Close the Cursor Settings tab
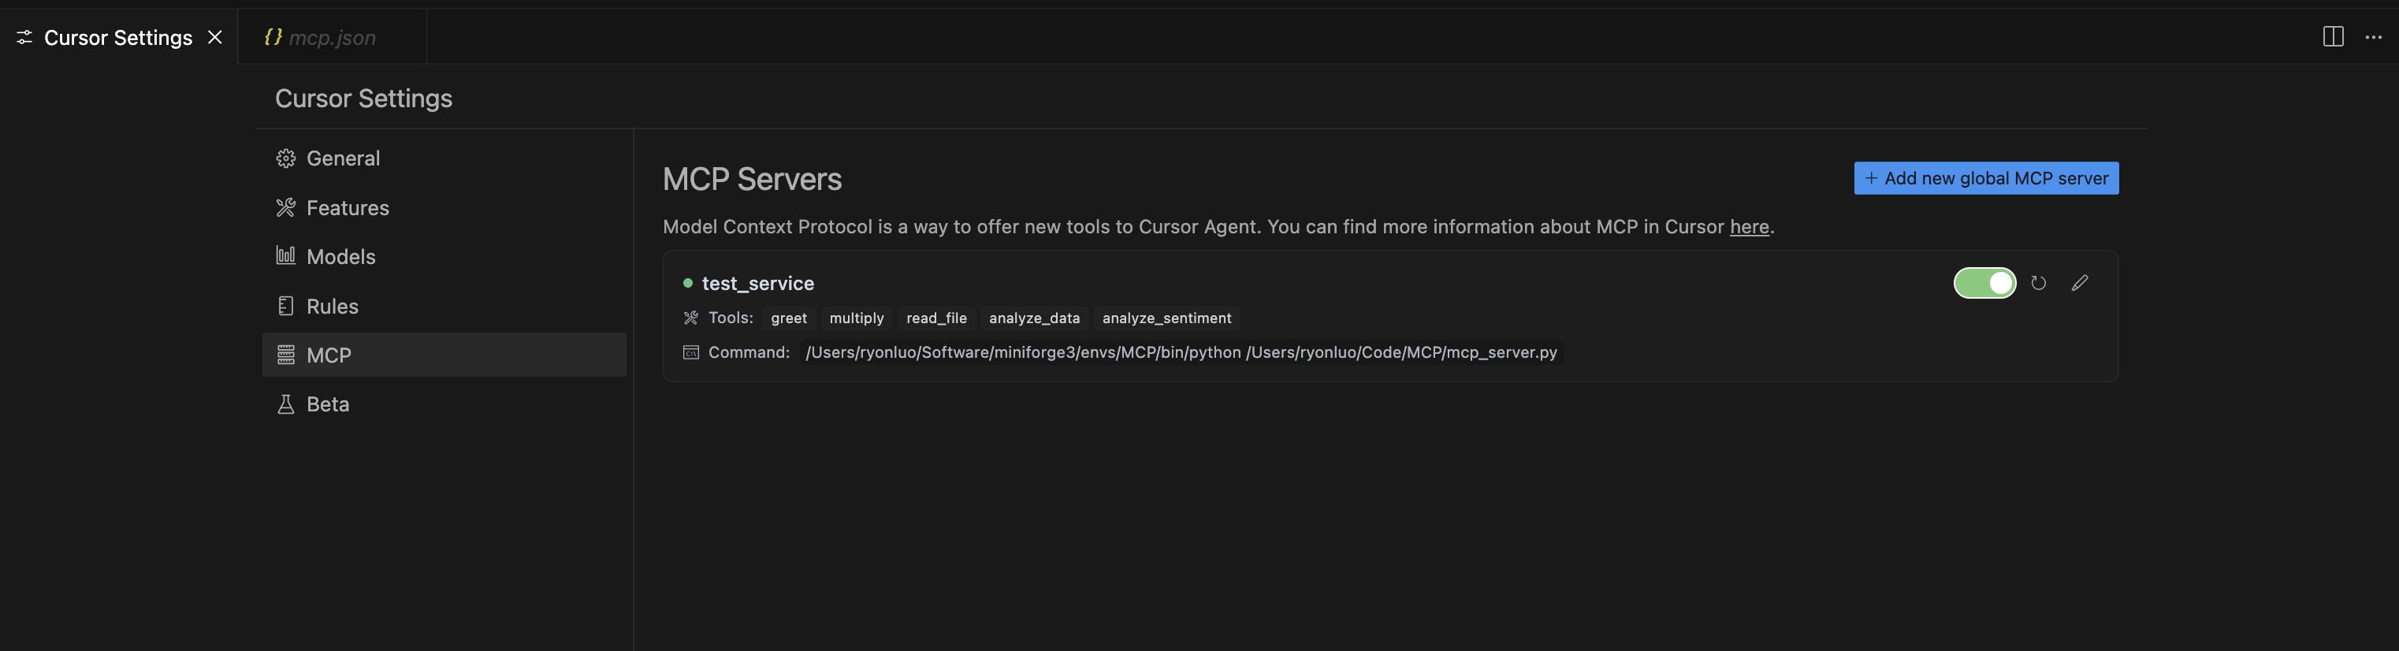This screenshot has height=651, width=2399. 215,37
